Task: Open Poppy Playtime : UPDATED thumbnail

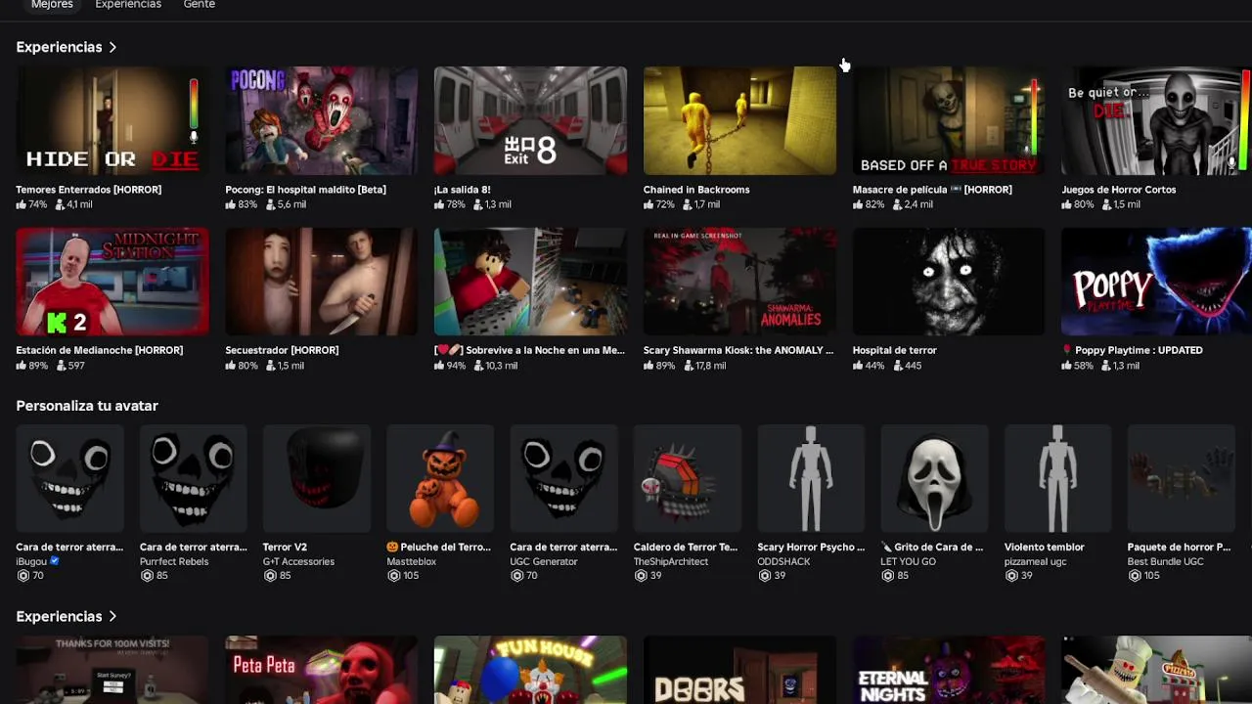Action: (x=1156, y=282)
